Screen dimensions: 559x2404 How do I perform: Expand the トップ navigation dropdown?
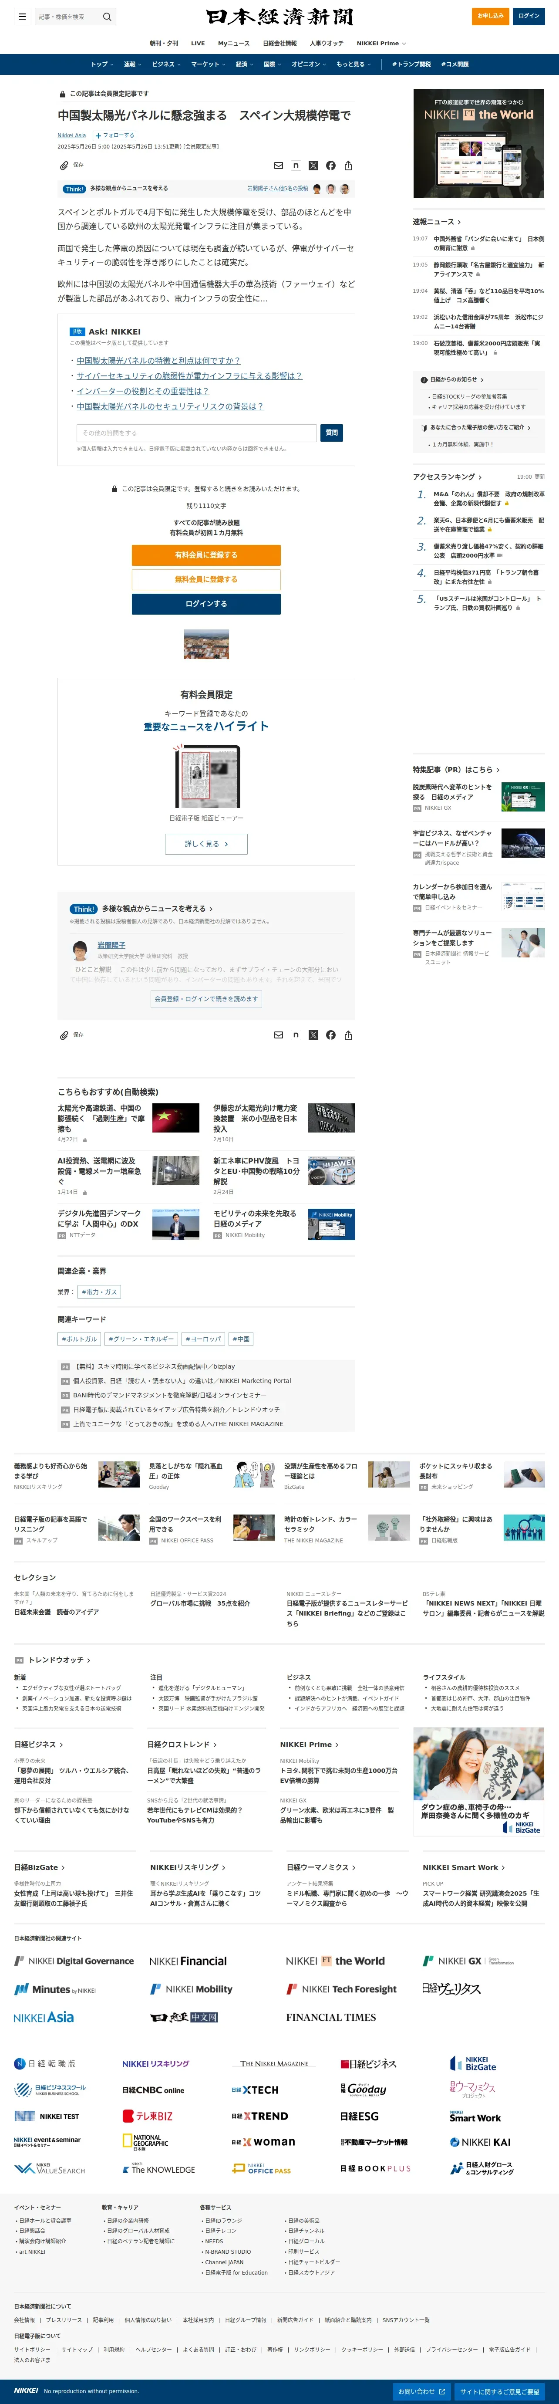102,64
